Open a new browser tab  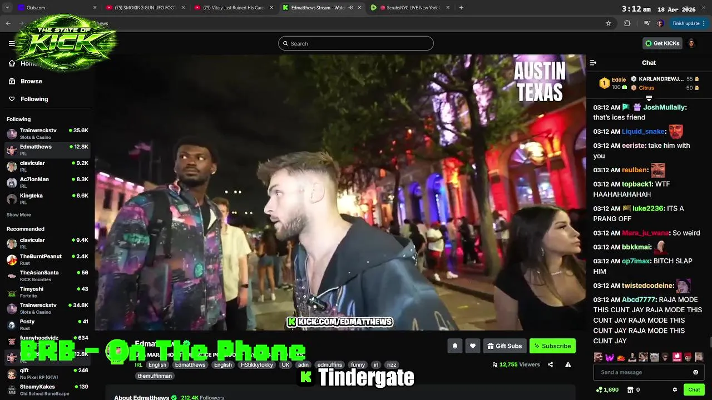click(x=461, y=8)
